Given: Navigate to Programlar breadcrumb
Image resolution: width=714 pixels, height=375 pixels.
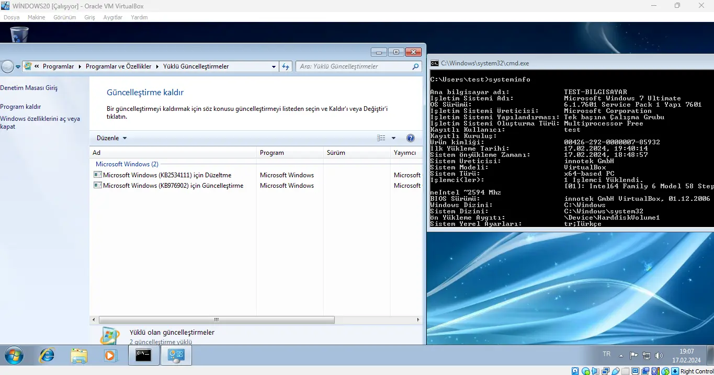Looking at the screenshot, I should (x=59, y=66).
